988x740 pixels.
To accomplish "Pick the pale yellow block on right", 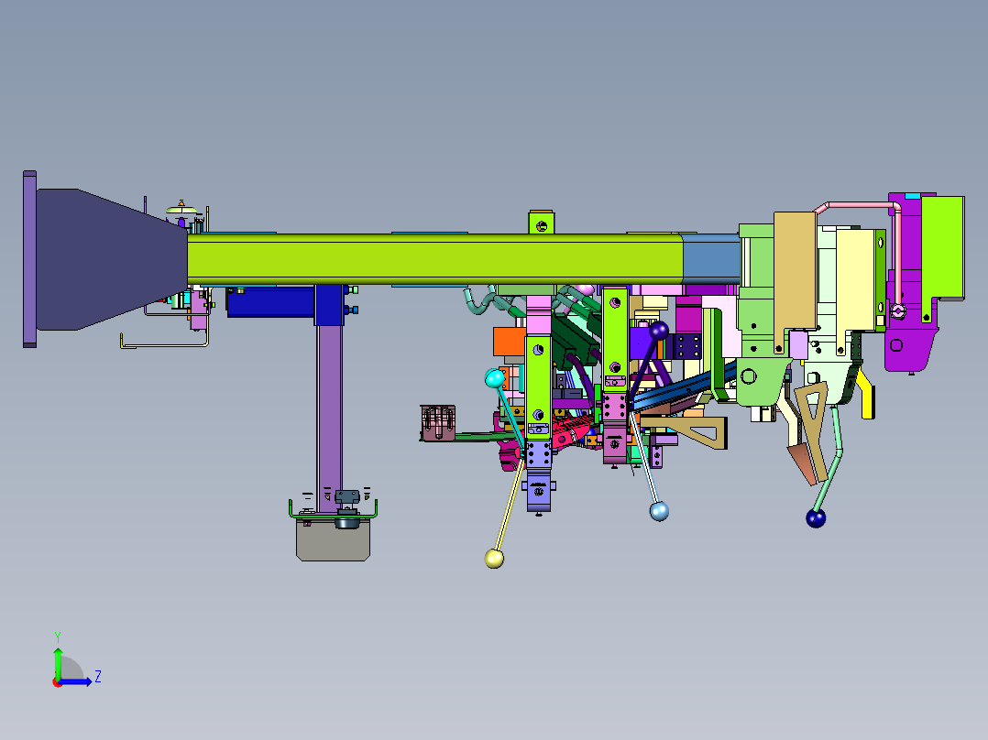I will pos(855,278).
